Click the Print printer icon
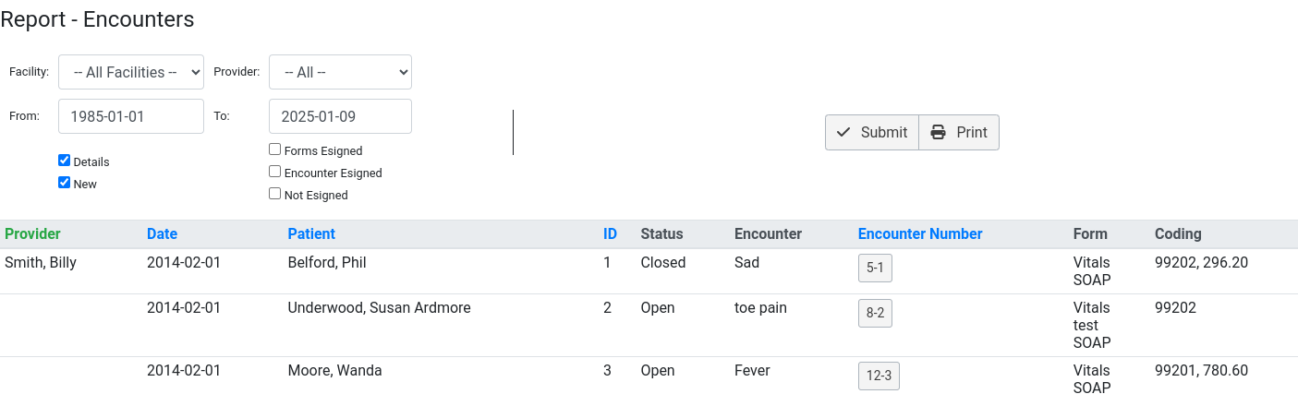Image resolution: width=1298 pixels, height=418 pixels. click(938, 132)
